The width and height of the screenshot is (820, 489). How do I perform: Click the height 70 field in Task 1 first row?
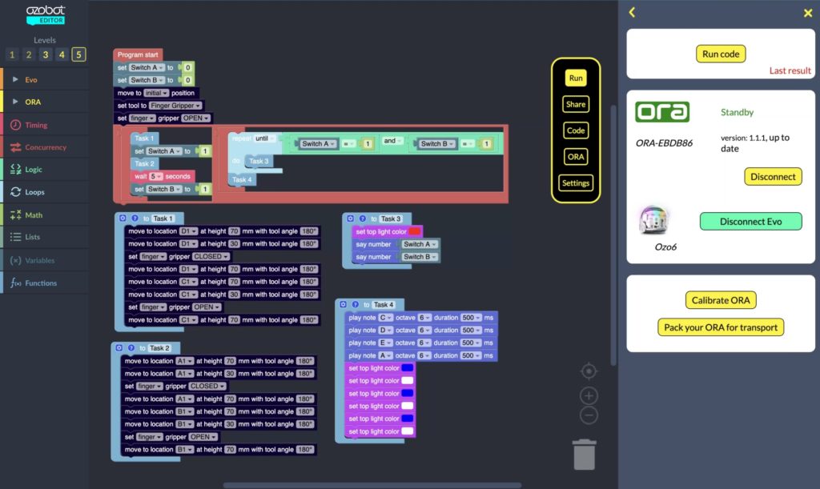[234, 231]
